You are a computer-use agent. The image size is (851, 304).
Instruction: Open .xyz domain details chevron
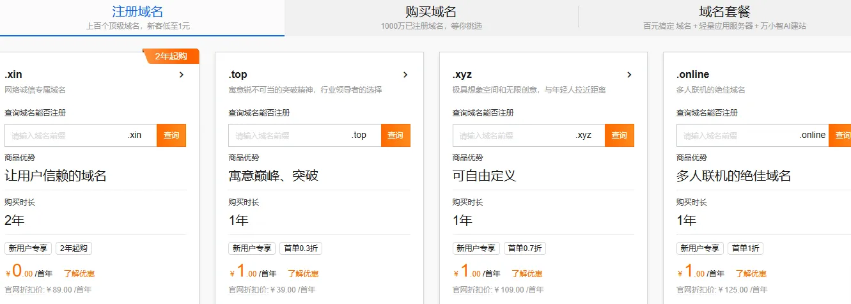(629, 75)
